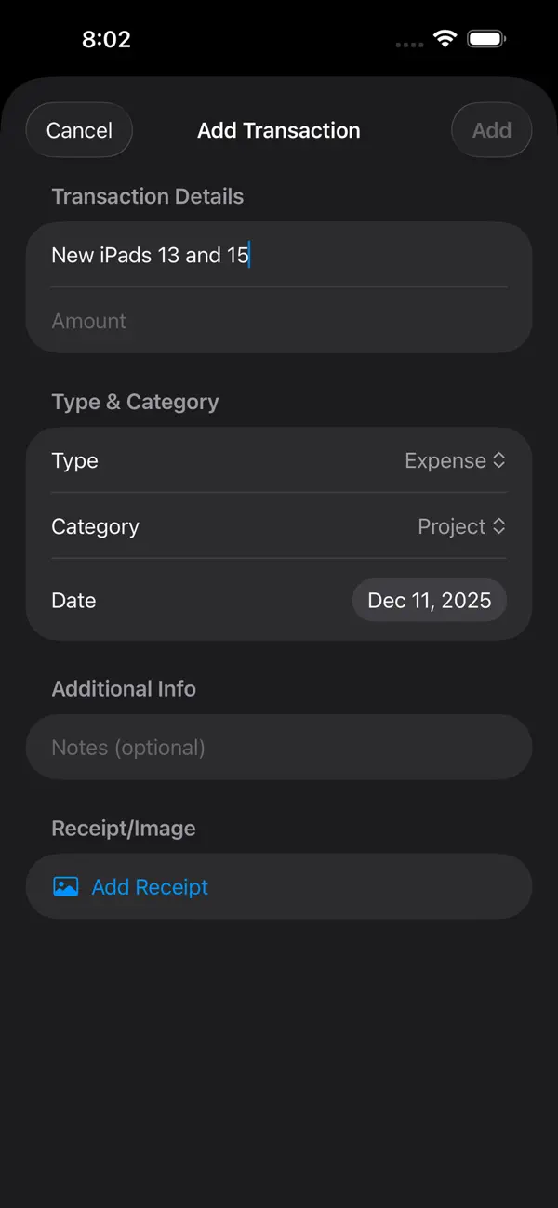
Task: Tap the Date row label
Action: 73,600
